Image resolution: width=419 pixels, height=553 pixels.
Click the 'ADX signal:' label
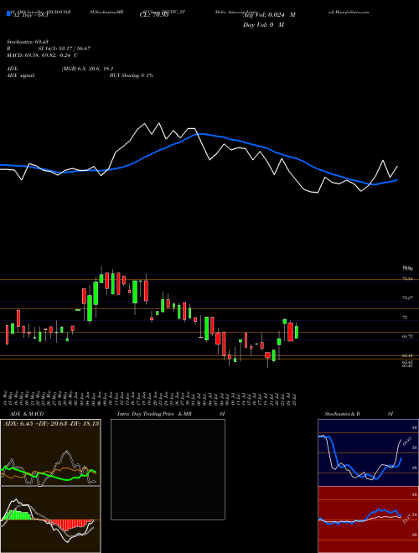point(20,75)
